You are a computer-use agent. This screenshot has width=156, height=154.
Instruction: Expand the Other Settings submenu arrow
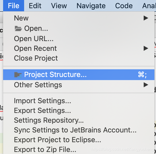tap(146, 85)
